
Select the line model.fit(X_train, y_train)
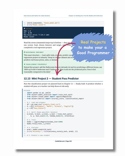pyautogui.click(x=39, y=124)
